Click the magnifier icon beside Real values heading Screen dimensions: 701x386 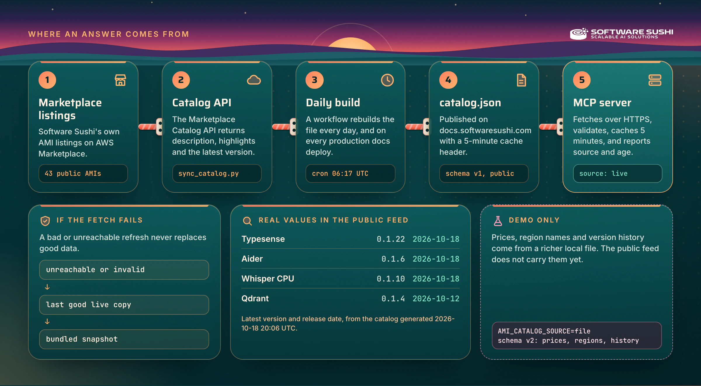tap(247, 221)
